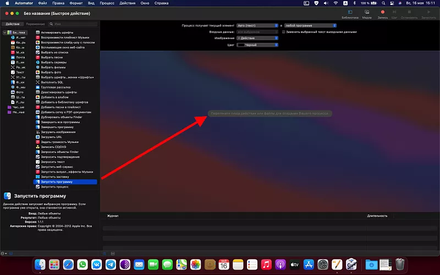Choose color in the Цвет Черный selector
This screenshot has width=440, height=275.
pos(257,45)
